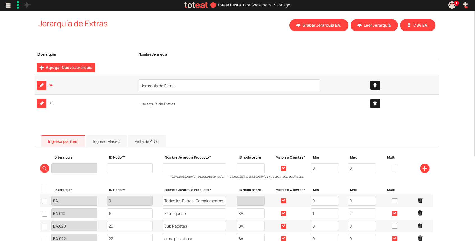Delete the BB. hierarchy row
Image resolution: width=475 pixels, height=241 pixels.
[375, 104]
